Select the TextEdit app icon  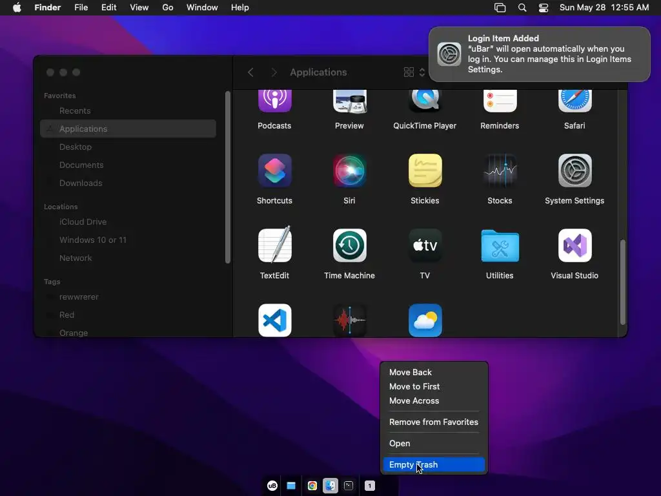274,245
